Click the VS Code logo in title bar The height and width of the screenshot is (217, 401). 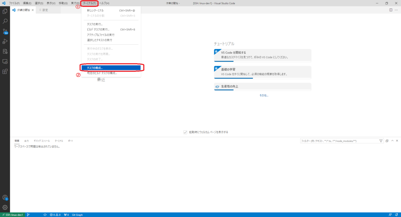point(4,3)
